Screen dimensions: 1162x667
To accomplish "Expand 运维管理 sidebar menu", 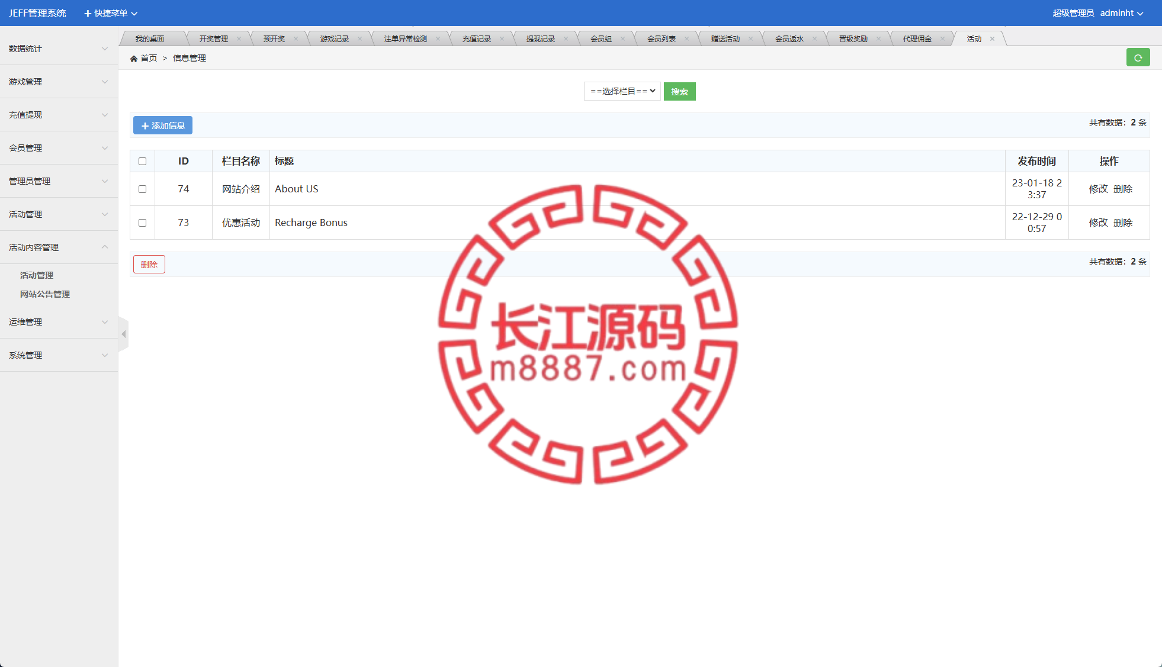I will pyautogui.click(x=59, y=322).
